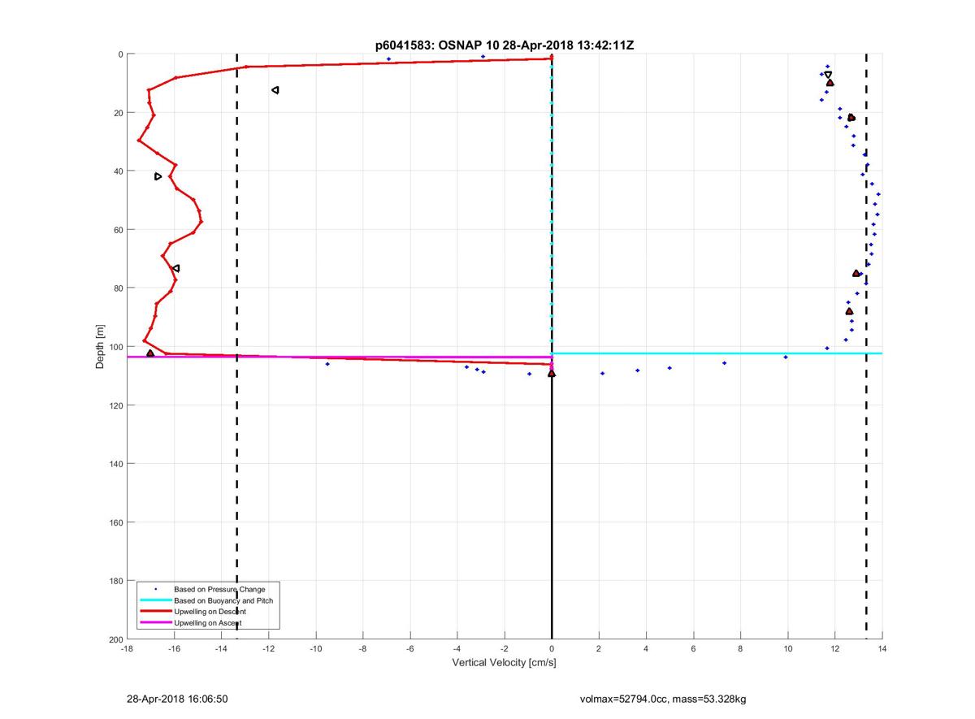Click x-axis tick label 14
The image size is (975, 719).
click(882, 649)
